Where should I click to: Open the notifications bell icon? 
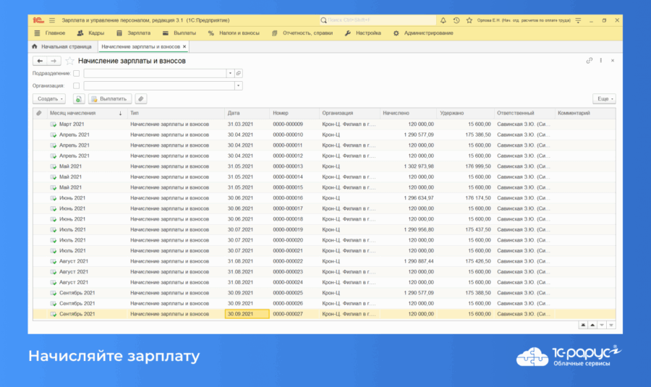click(x=443, y=20)
